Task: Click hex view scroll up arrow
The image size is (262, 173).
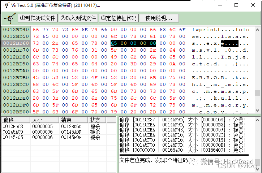Action: (x=257, y=30)
